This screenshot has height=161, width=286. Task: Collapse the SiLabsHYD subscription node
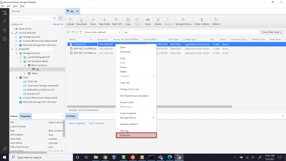point(12,49)
